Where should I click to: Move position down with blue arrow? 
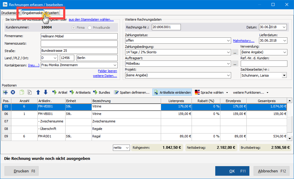[x=46, y=92]
